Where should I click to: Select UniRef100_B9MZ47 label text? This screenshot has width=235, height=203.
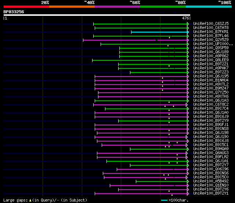click(x=211, y=88)
